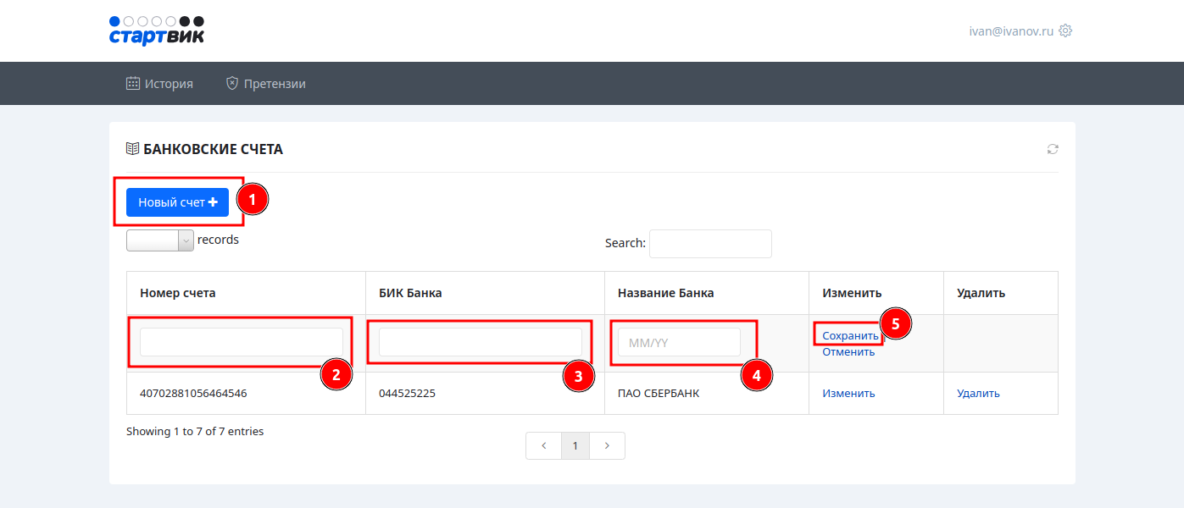This screenshot has width=1184, height=508.
Task: Click the БИК Банка input in the new row
Action: pyautogui.click(x=480, y=342)
